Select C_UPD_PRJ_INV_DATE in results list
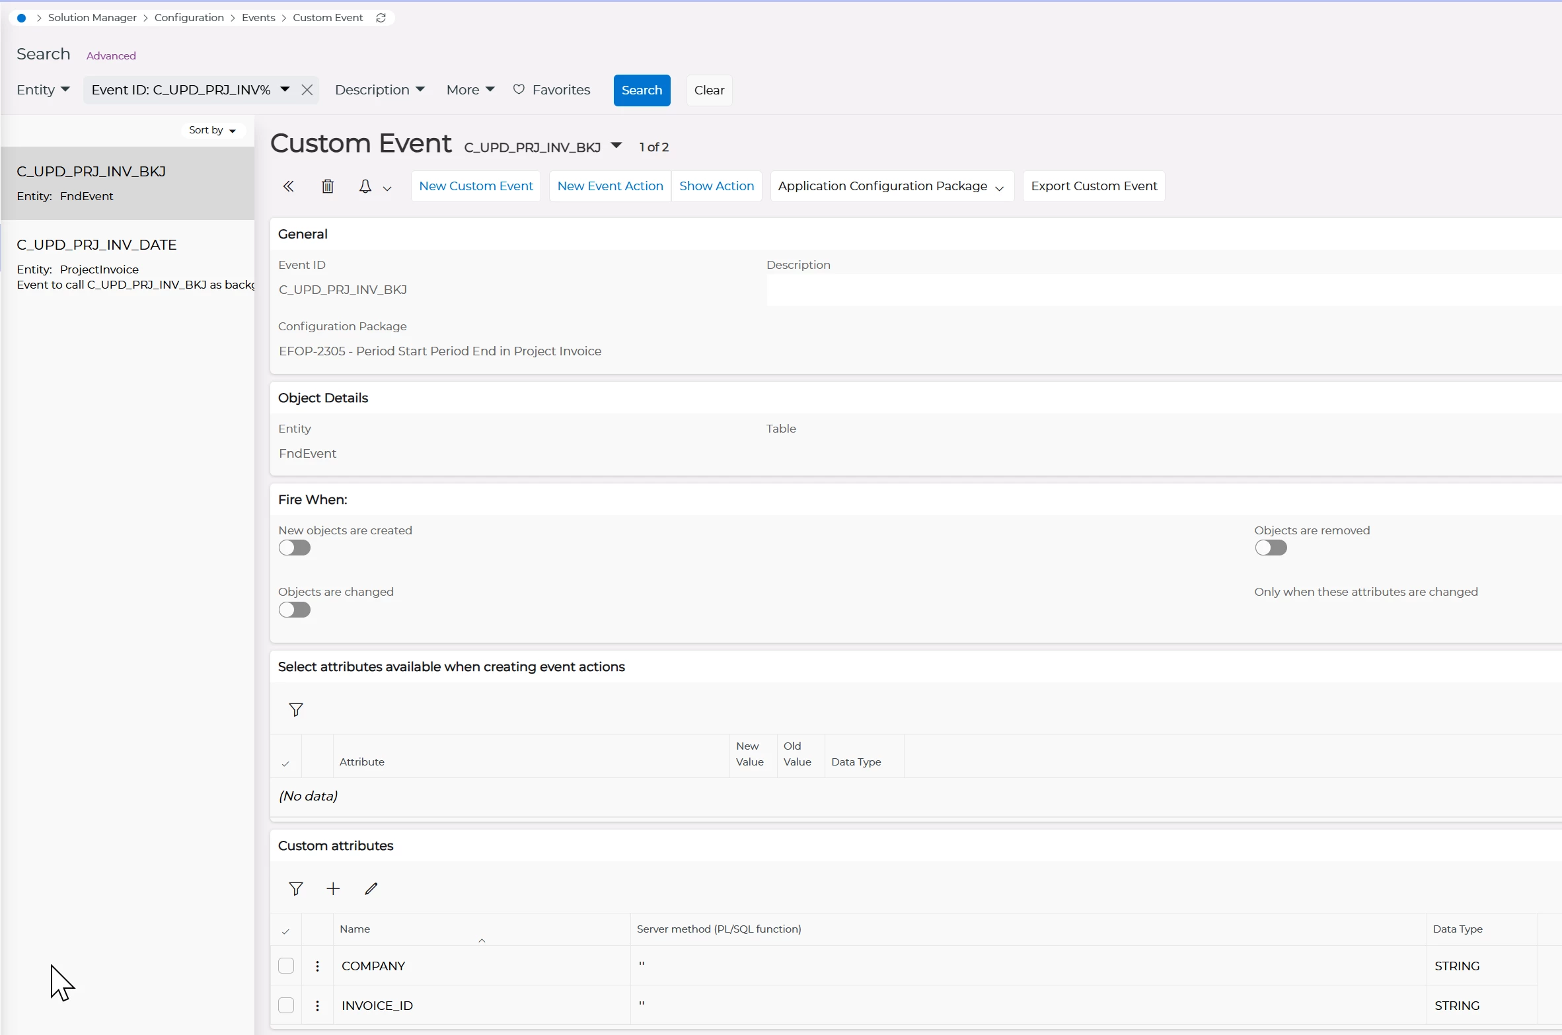1562x1035 pixels. 96,245
